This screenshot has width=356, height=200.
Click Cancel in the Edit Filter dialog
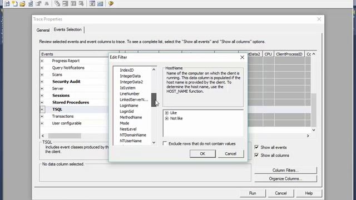coord(231,154)
